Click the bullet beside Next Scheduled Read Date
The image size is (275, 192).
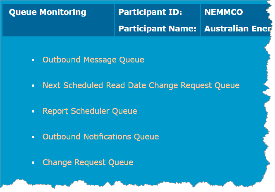click(33, 86)
